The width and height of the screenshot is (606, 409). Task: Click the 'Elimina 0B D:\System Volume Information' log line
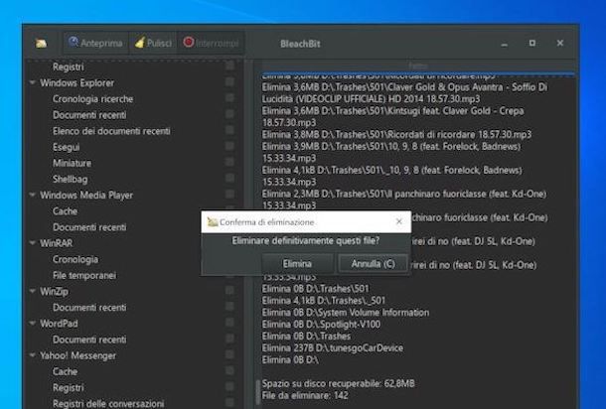(346, 312)
